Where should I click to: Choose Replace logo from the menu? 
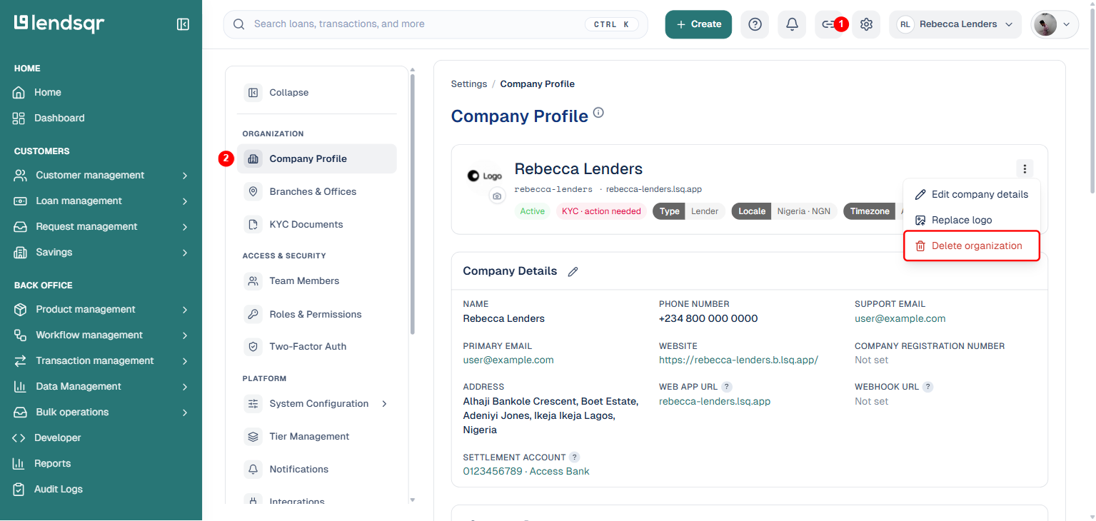tap(971, 220)
